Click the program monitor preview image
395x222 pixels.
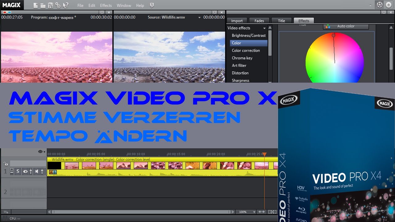point(56,57)
